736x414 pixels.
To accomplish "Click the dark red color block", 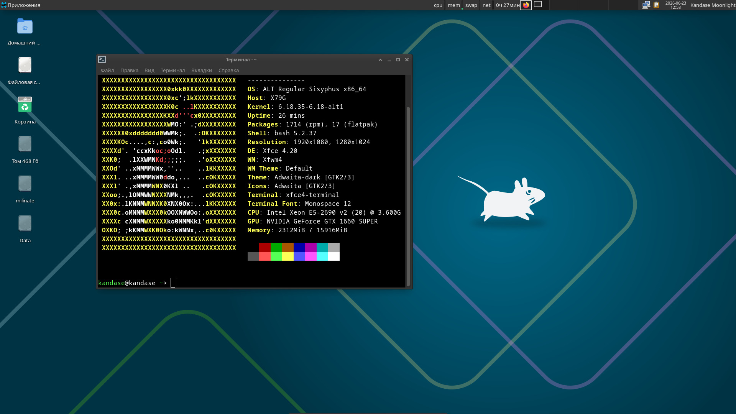I will pyautogui.click(x=265, y=247).
